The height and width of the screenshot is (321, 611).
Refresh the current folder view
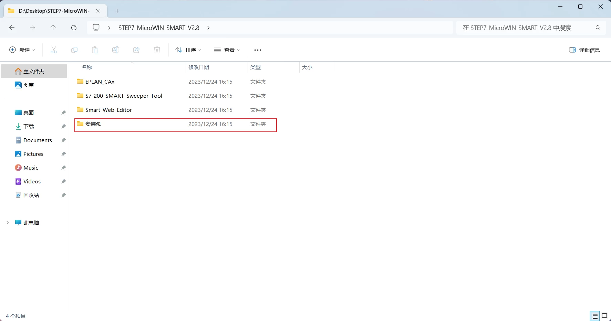[x=74, y=28]
